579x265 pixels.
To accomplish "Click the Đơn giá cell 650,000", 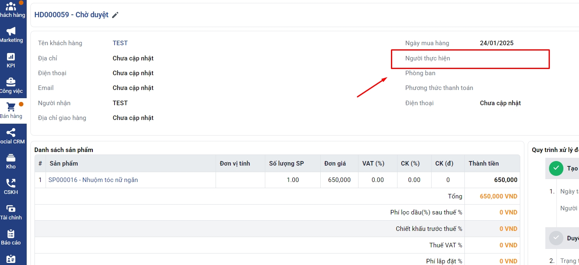I will 339,180.
